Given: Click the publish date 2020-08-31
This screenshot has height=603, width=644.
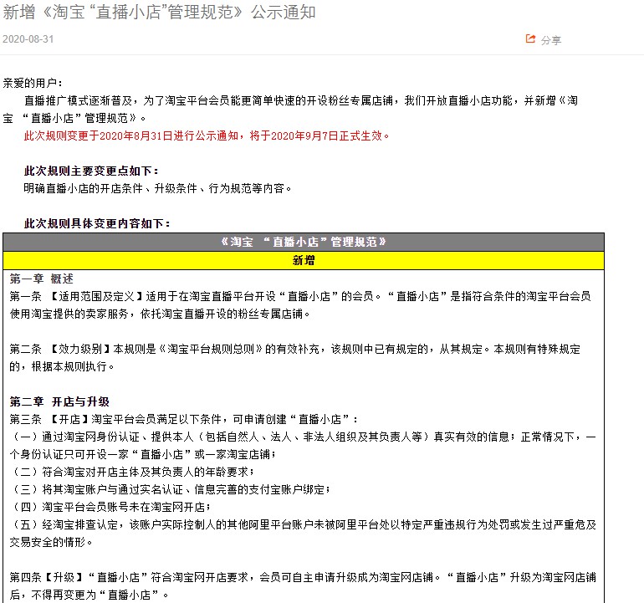Looking at the screenshot, I should 28,39.
